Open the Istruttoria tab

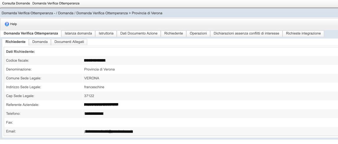[x=106, y=34]
